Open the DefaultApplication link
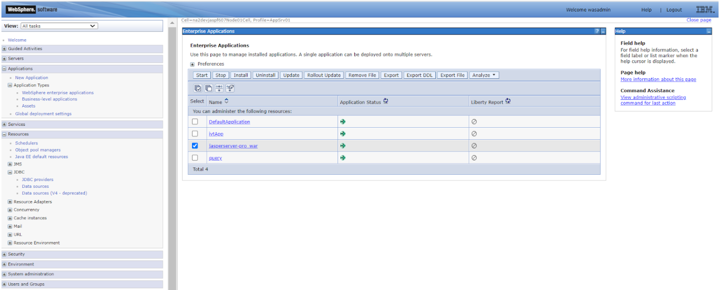The height and width of the screenshot is (290, 719). (229, 122)
